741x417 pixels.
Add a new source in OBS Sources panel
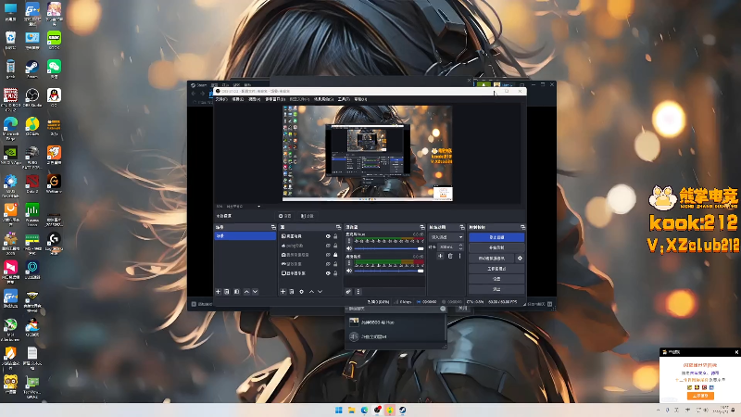tap(283, 292)
